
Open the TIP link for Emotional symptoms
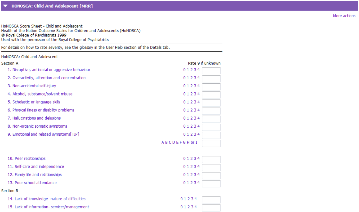(x=74, y=134)
